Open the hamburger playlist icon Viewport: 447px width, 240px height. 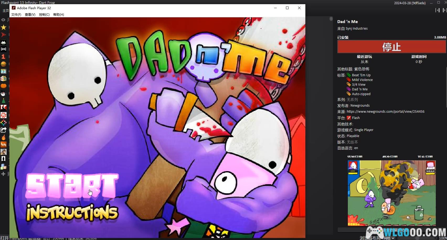tap(3, 64)
